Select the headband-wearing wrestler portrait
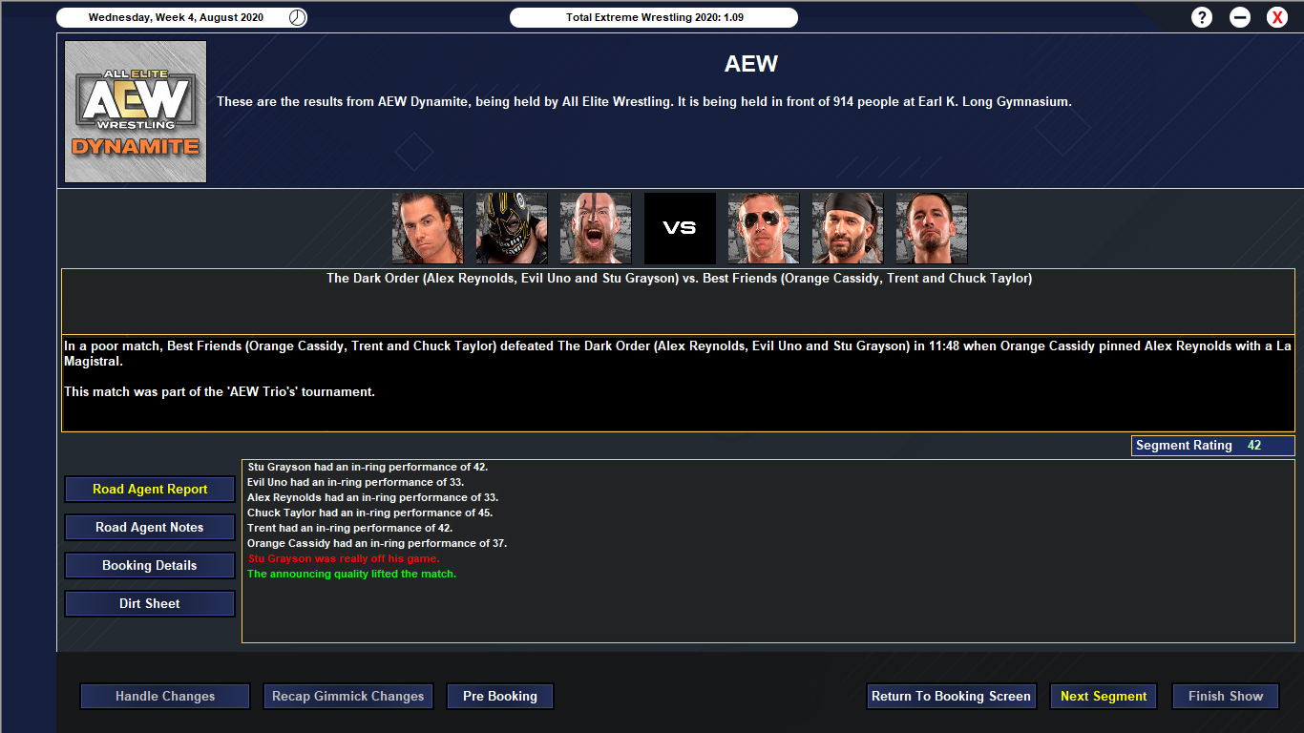This screenshot has height=733, width=1304. click(x=848, y=228)
